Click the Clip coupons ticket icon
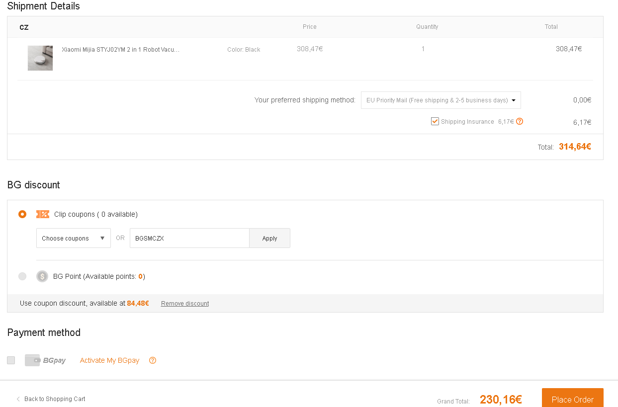Screen dimensions: 618x407 click(x=43, y=214)
